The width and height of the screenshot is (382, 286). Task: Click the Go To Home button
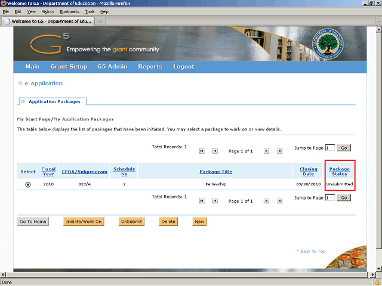click(33, 222)
